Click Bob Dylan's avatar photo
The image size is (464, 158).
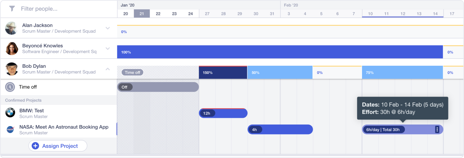11,69
